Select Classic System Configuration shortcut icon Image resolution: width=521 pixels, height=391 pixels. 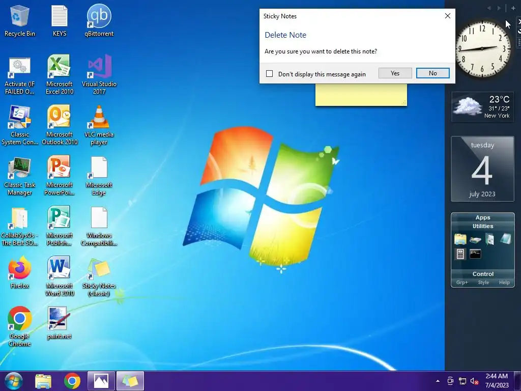pos(20,126)
